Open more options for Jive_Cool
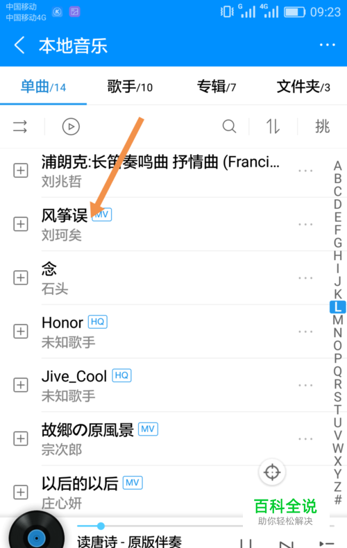 point(305,385)
